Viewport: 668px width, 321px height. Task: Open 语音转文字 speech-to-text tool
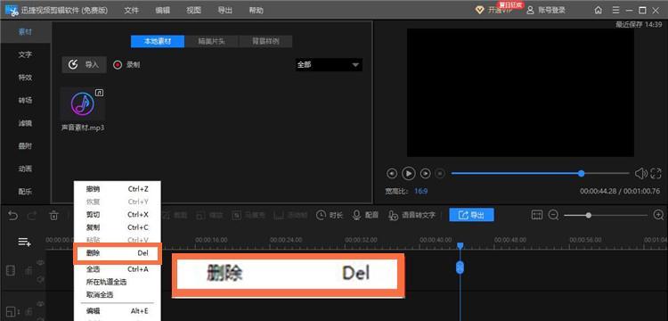412,215
